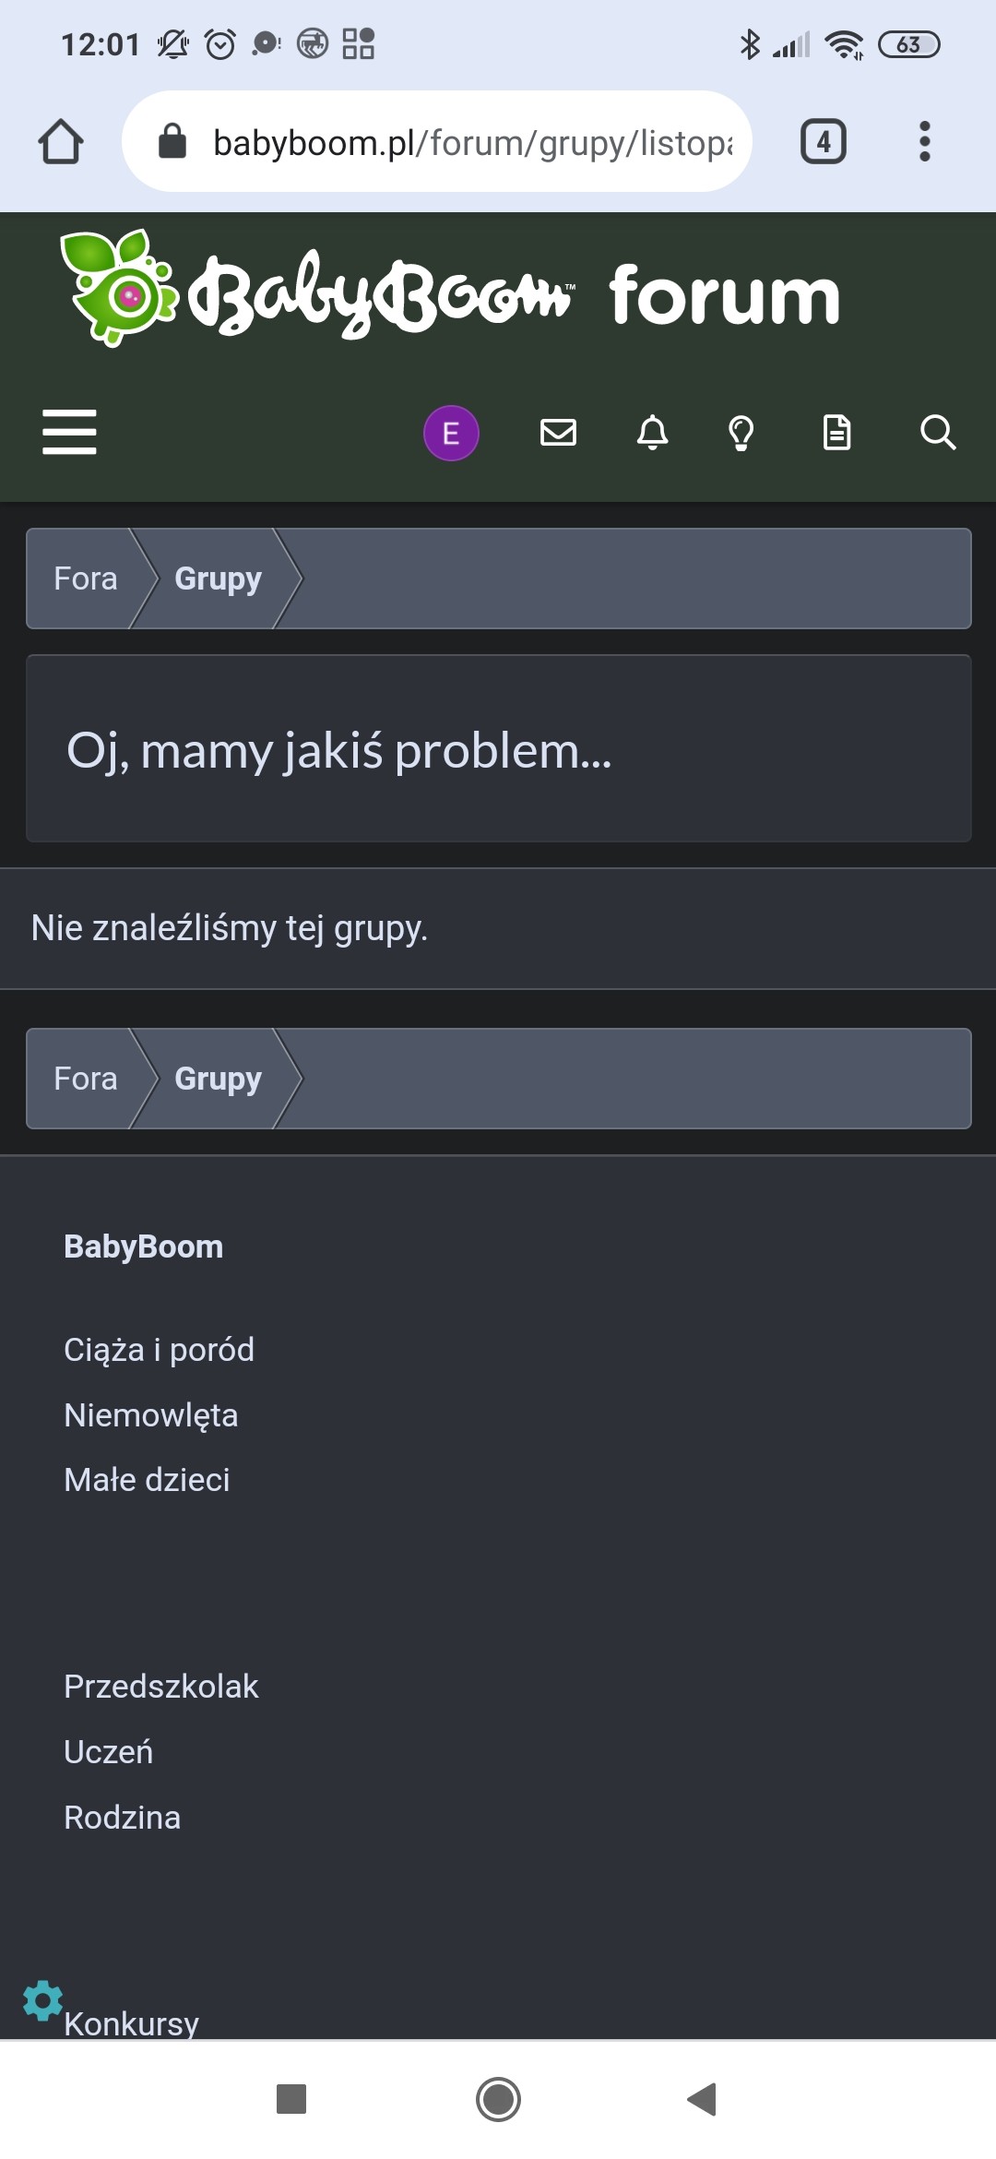Open the Ciąża i poród link
996x2159 pixels.
click(x=159, y=1350)
